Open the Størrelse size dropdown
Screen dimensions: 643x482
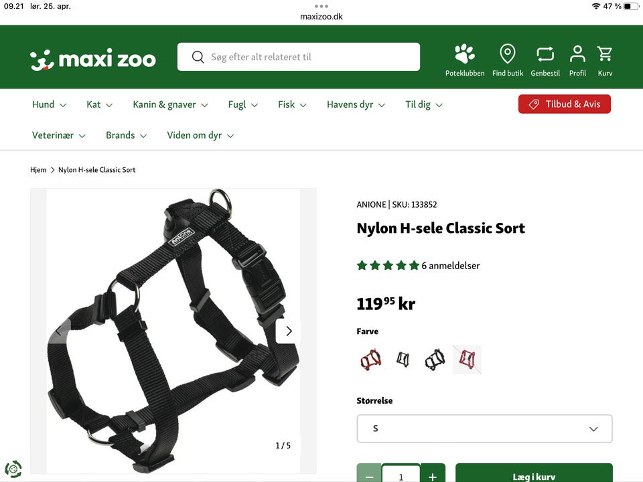484,428
